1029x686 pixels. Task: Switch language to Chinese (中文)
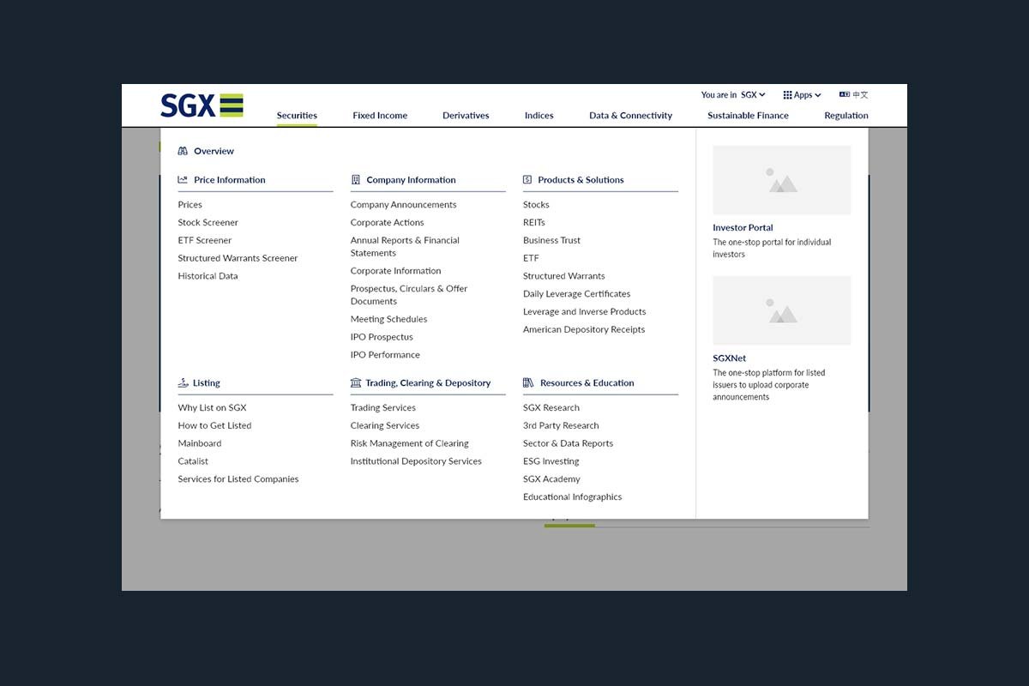[x=853, y=95]
